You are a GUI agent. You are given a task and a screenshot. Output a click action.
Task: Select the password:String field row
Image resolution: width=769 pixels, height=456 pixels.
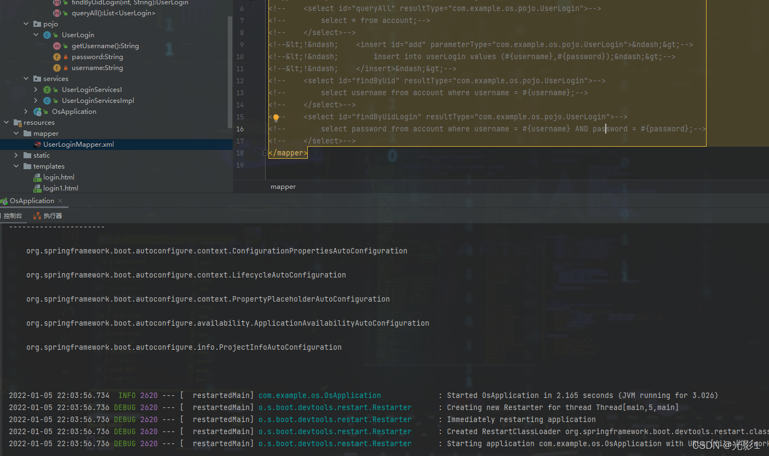(x=97, y=57)
